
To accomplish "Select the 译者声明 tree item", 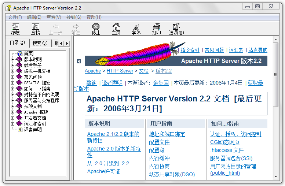I will pyautogui.click(x=33, y=130).
